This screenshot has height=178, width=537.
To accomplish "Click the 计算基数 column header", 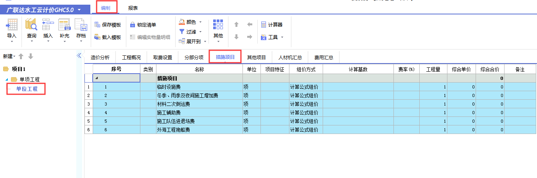I will coord(358,69).
